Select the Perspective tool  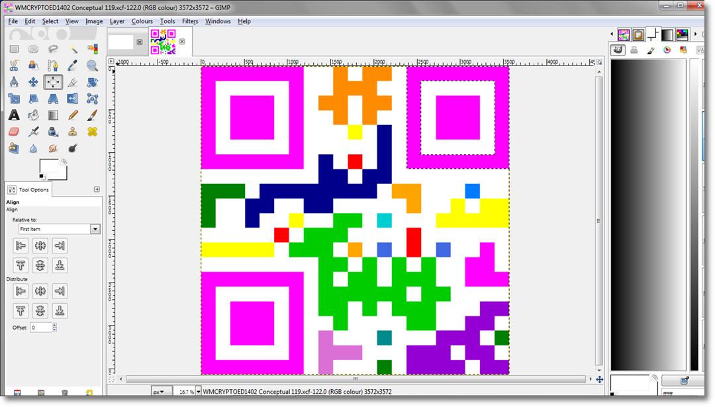point(53,99)
